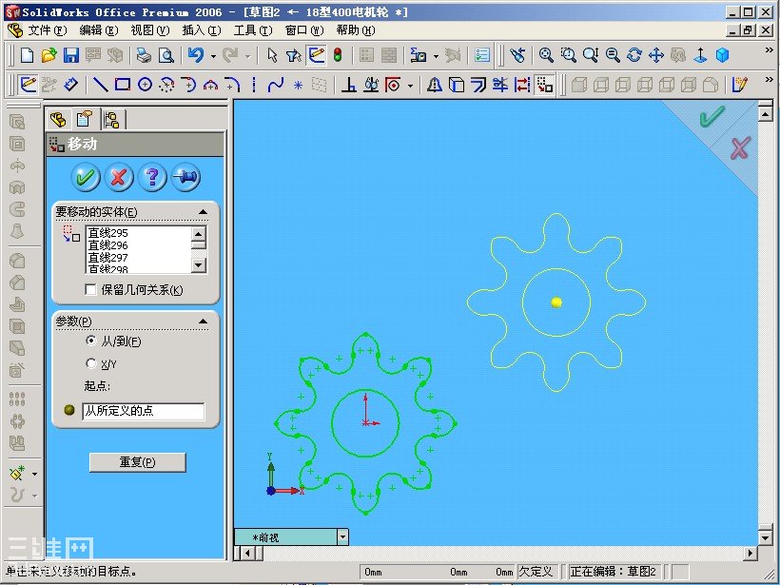The width and height of the screenshot is (780, 585).
Task: Click the Trim Entities icon
Action: [x=500, y=85]
